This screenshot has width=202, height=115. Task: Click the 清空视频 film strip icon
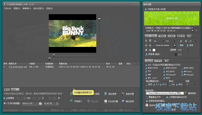[106, 94]
